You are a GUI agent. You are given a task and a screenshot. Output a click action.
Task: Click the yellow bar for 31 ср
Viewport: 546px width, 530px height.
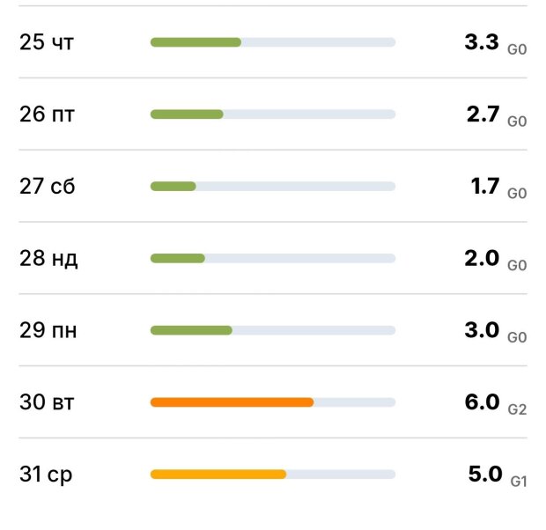coord(218,475)
